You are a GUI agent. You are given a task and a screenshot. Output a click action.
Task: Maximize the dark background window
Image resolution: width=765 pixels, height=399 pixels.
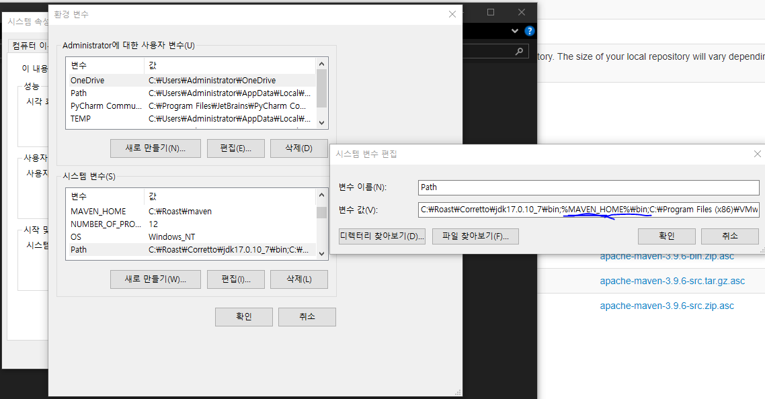click(491, 12)
